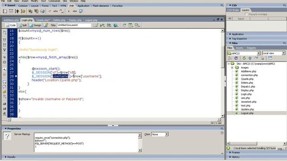The height and width of the screenshot is (161, 287).
Task: Preview in browser globe icon
Action: [116, 25]
